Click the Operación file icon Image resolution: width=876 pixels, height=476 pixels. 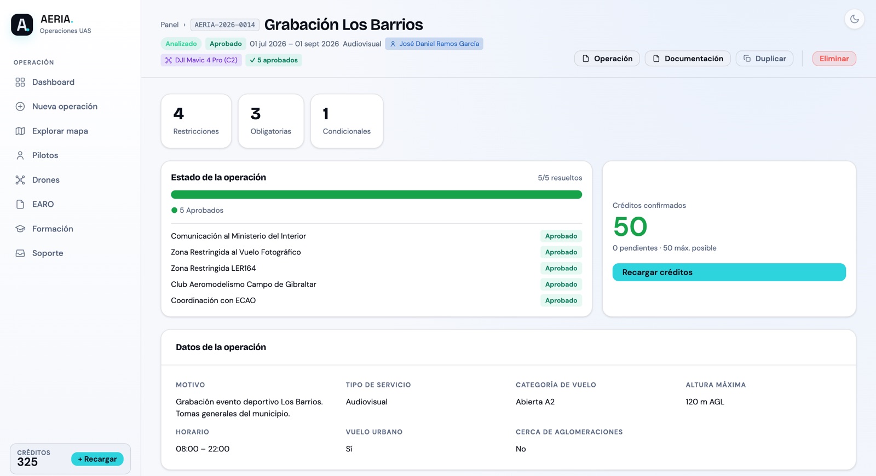point(586,59)
